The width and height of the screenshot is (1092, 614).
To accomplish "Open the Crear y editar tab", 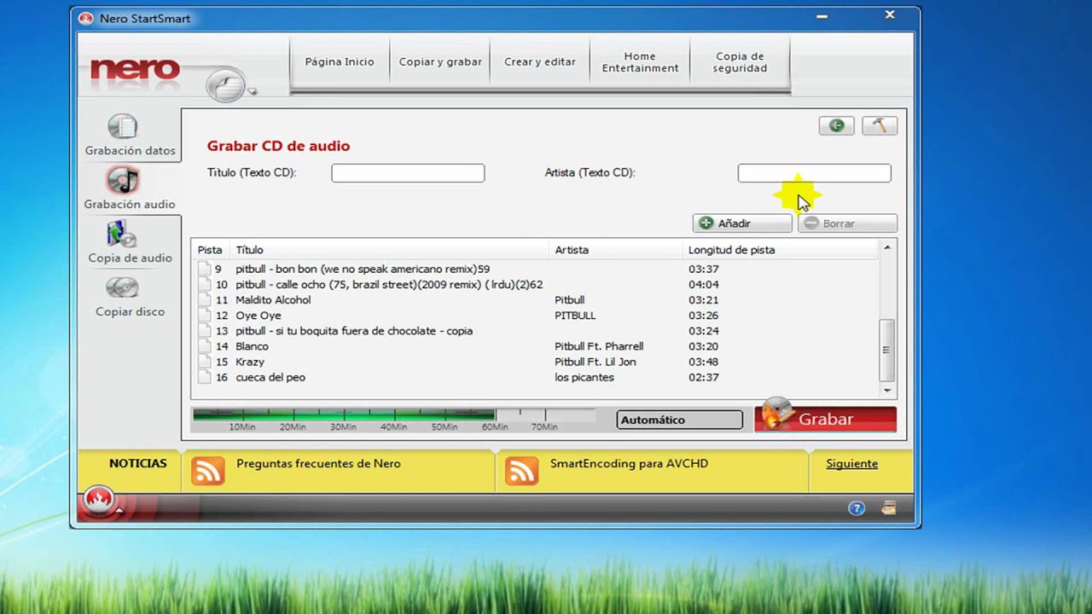I will (x=540, y=61).
